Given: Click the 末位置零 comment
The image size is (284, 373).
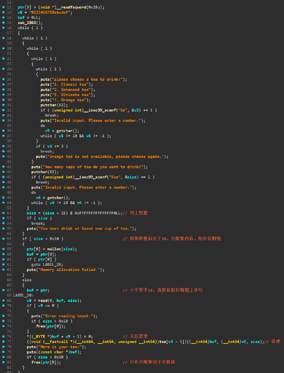Looking at the screenshot, I should [135, 336].
